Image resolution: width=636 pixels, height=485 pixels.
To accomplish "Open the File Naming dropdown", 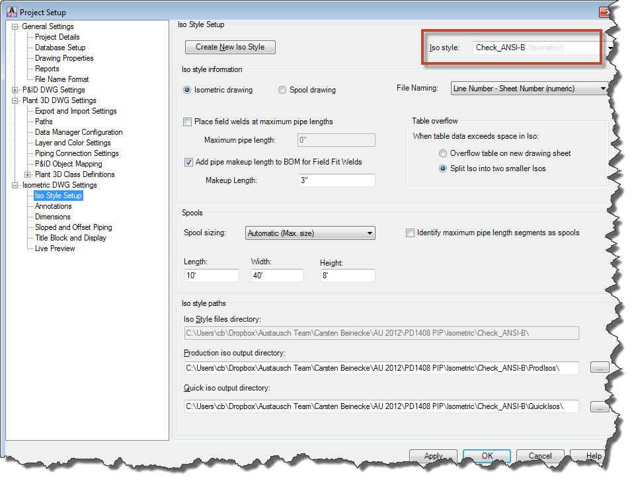I will [530, 89].
